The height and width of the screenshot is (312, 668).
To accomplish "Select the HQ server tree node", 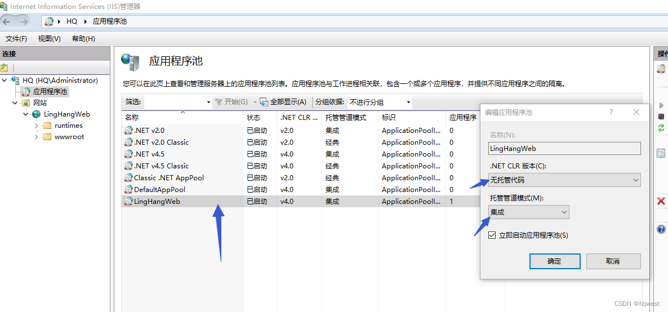I will tap(60, 80).
